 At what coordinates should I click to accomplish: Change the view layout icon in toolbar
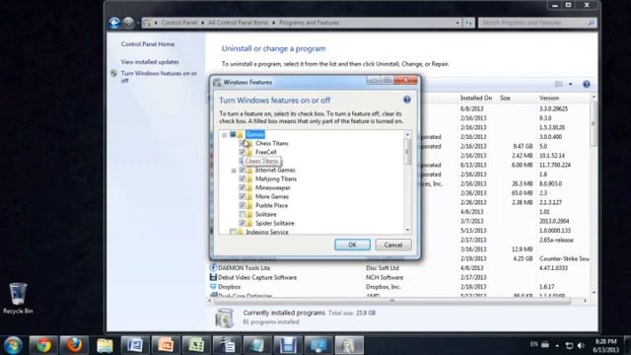click(559, 84)
